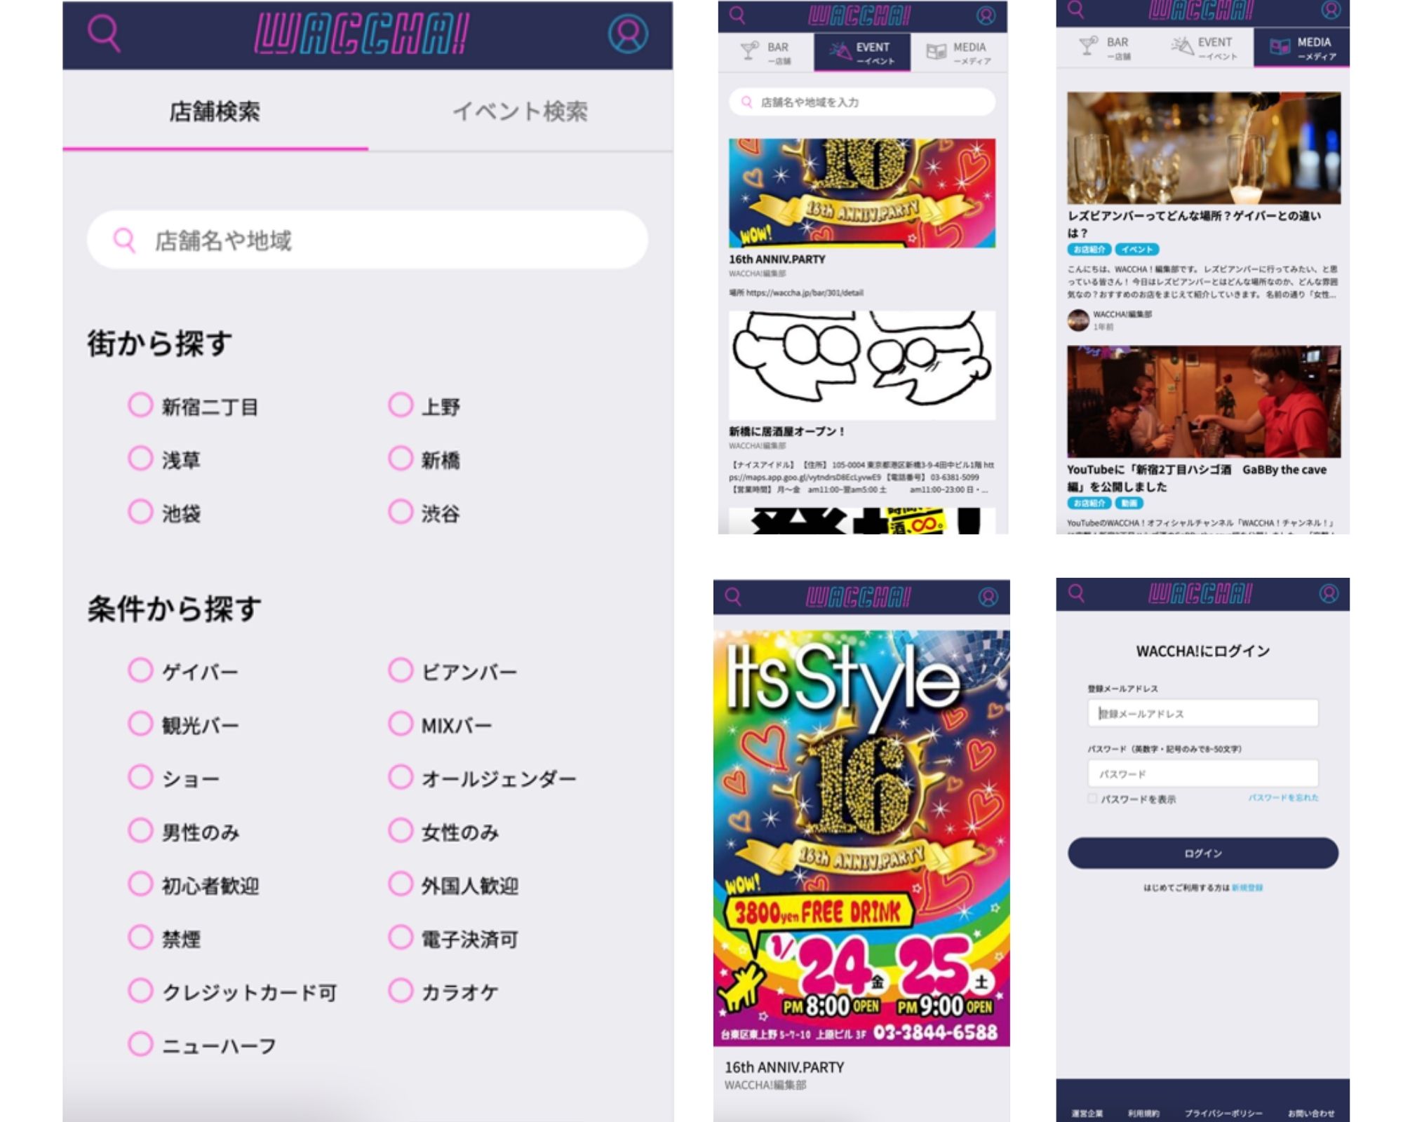
Task: Click the party popper EVENT icon in media screen
Action: [1182, 46]
